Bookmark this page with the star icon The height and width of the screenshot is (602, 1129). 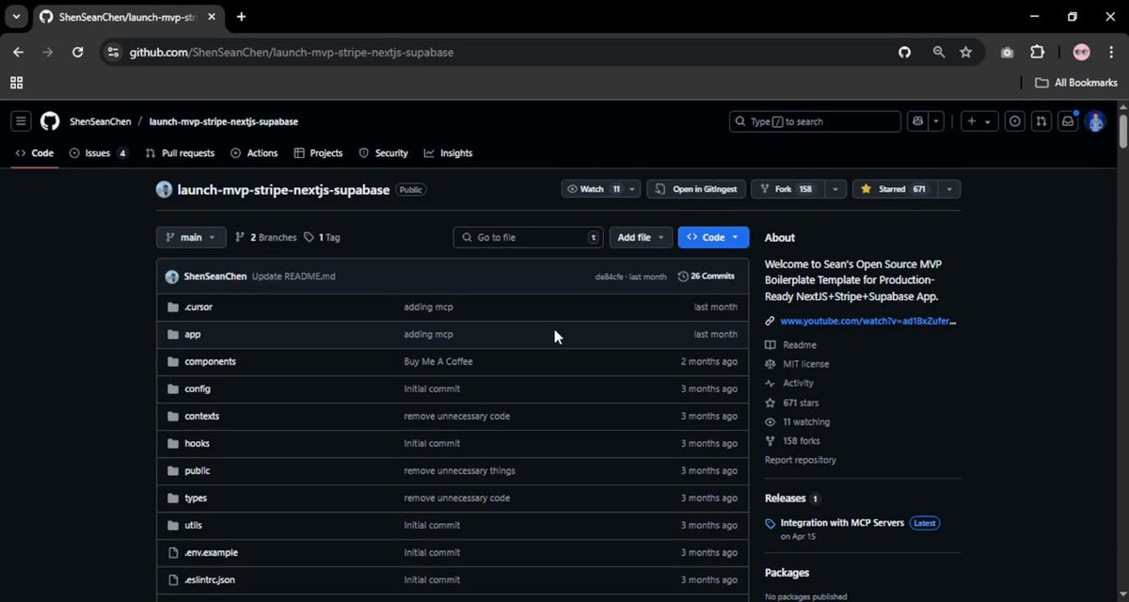(965, 53)
